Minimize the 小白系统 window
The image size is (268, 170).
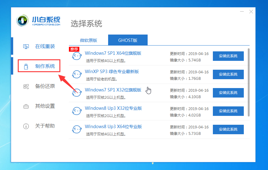pos(242,12)
